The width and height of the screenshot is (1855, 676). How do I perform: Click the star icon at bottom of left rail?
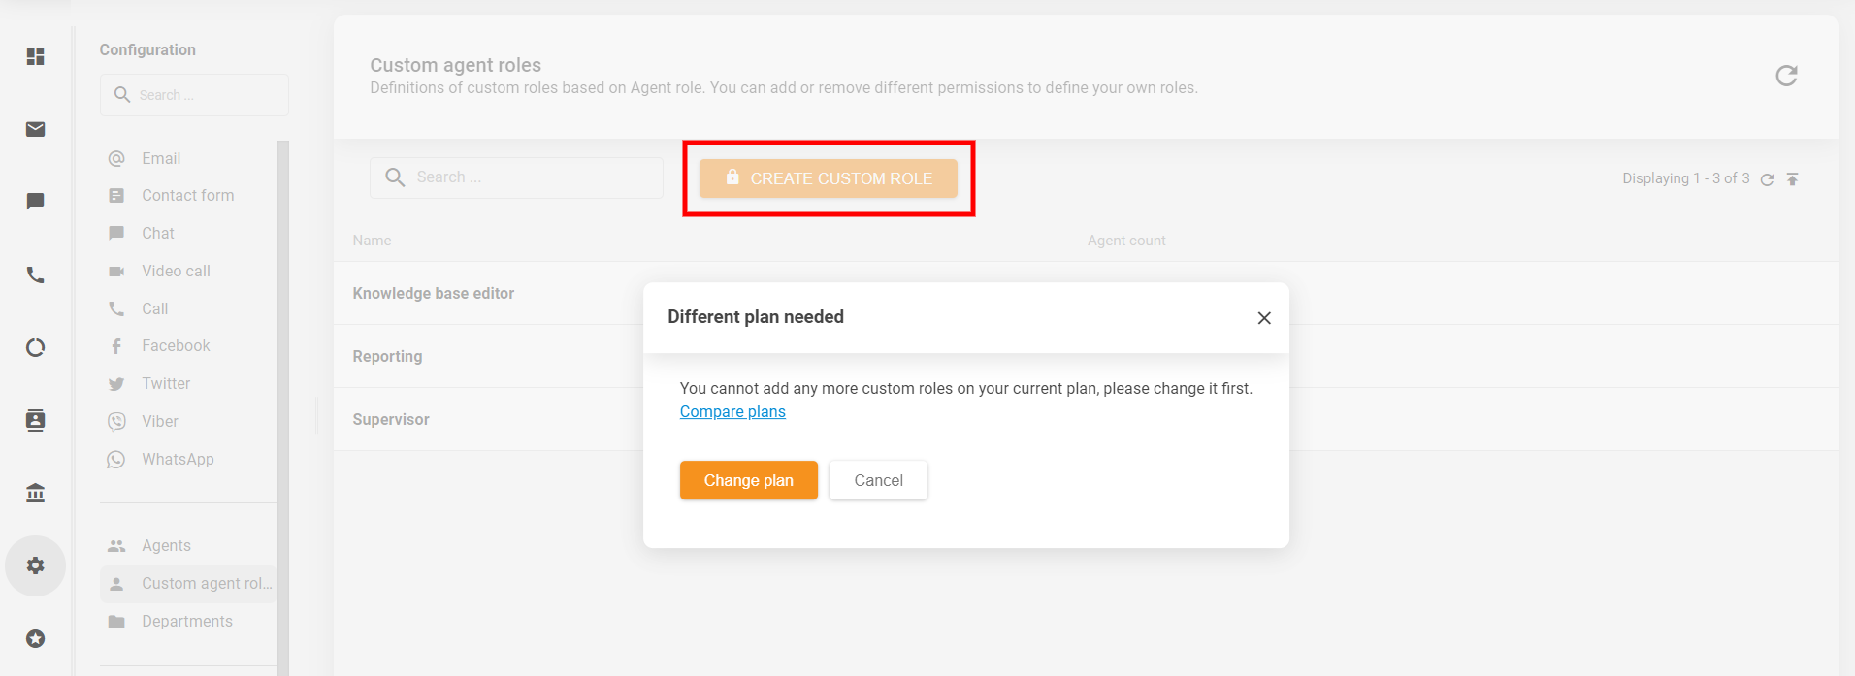35,638
